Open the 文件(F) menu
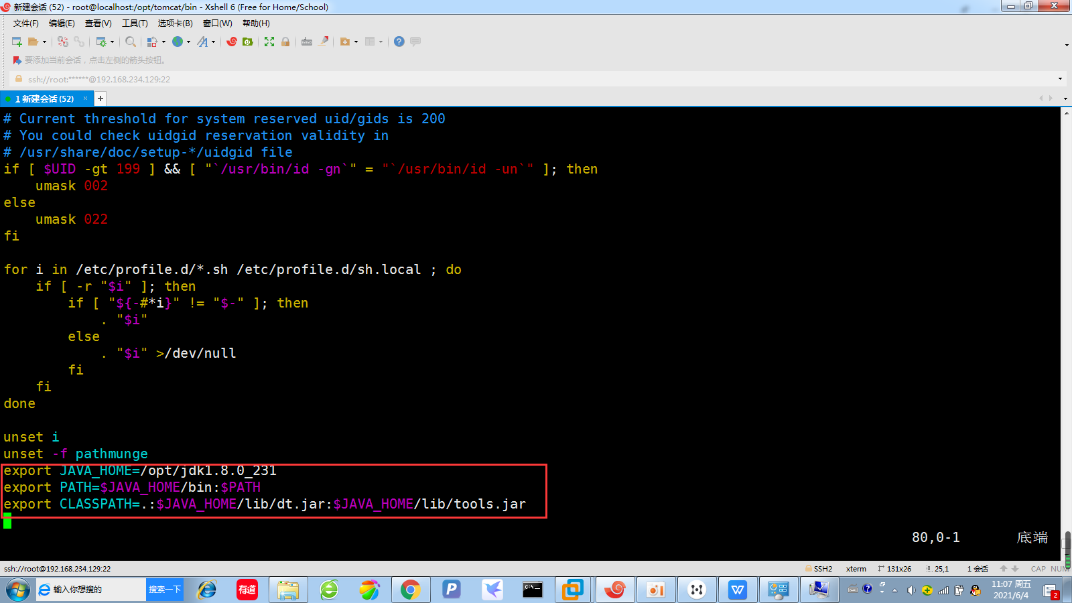This screenshot has width=1072, height=603. pos(25,23)
